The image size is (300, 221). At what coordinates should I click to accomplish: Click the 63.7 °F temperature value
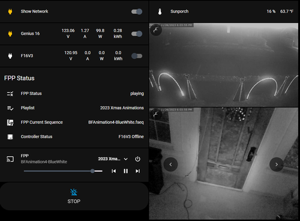click(287, 11)
